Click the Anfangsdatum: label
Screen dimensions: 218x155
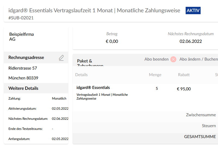coord(19,139)
